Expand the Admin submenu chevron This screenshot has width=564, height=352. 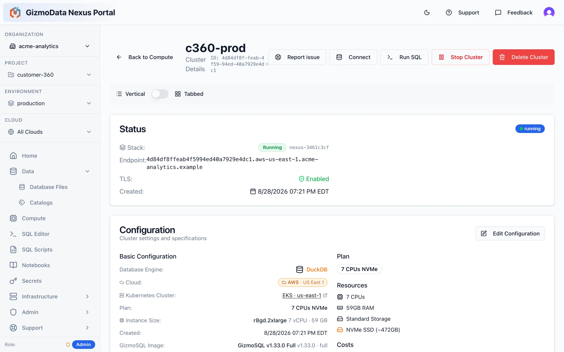coord(87,312)
